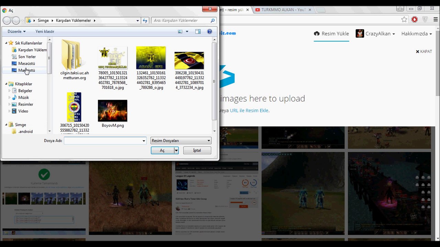Collapse the Sık Kullanılanlar group
This screenshot has width=440, height=247.
coord(6,43)
